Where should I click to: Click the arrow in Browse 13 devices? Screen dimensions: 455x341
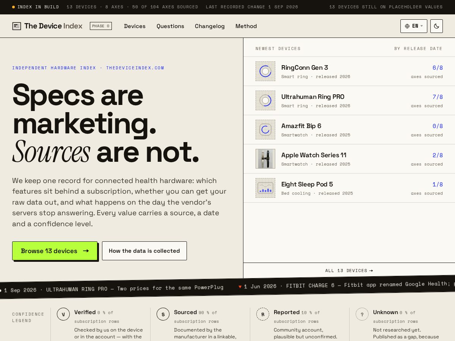click(86, 251)
